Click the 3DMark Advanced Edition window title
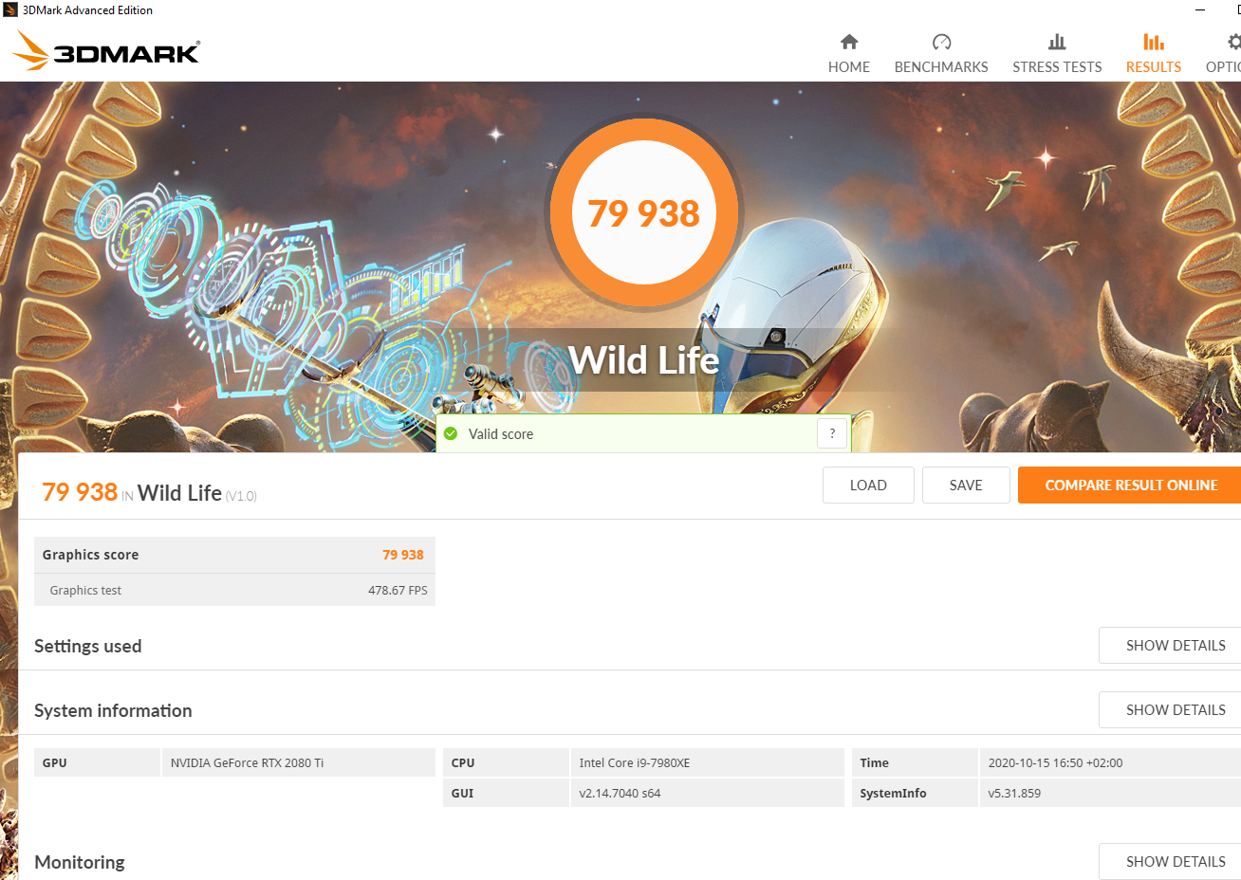This screenshot has height=880, width=1241. (87, 10)
